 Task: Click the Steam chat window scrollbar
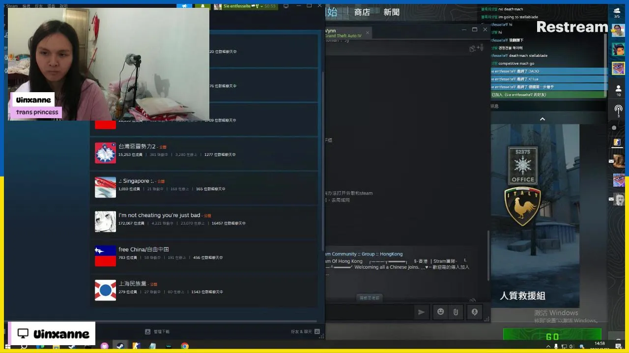pos(488,255)
